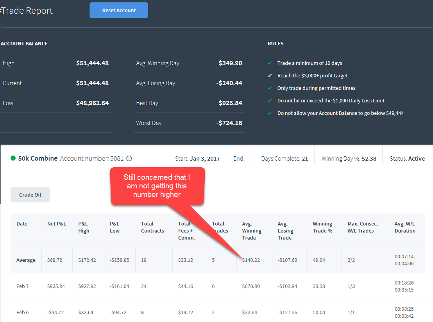The image size is (433, 322).
Task: Click Feb 6 winning trade % 50.00
Action: coord(318,313)
